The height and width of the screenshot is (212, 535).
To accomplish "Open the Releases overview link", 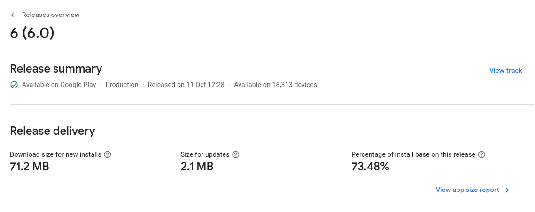I will point(51,15).
